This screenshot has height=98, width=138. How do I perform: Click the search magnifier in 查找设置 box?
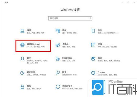90,18
